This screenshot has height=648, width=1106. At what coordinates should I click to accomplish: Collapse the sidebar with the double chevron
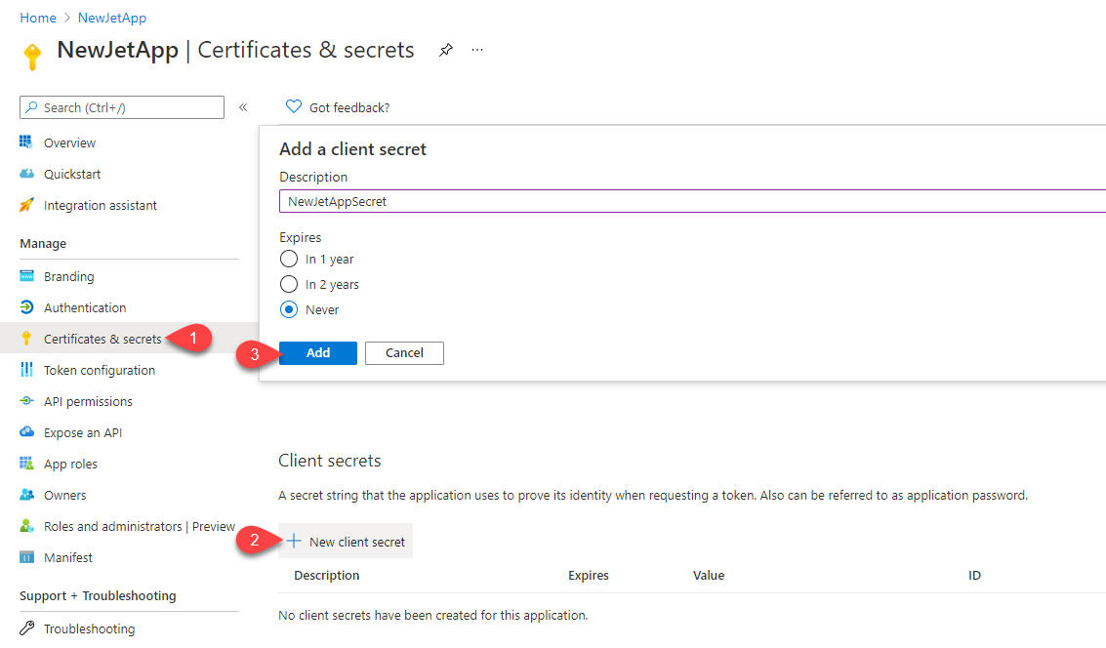pos(243,107)
